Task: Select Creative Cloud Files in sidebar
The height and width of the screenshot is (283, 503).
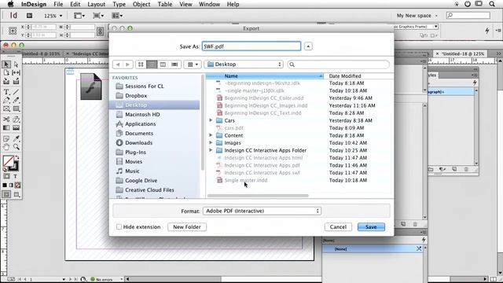Action: coord(149,190)
